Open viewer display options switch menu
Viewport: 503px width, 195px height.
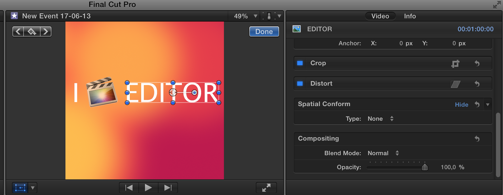tap(272, 16)
